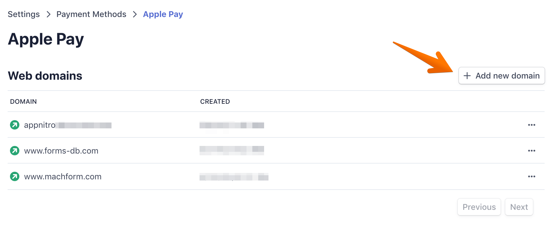Click the Apple Pay breadcrumb
The width and height of the screenshot is (554, 228).
(163, 14)
